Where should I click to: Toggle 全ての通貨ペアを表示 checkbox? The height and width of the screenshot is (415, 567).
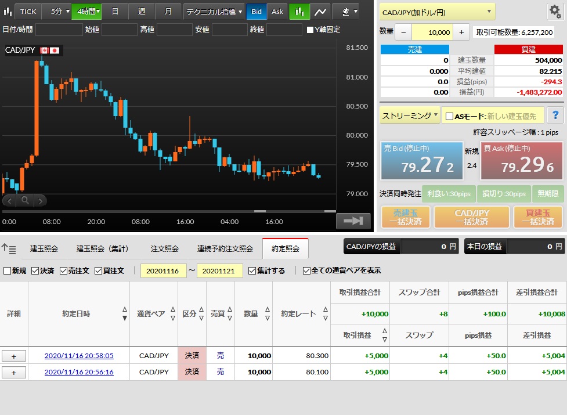[306, 270]
